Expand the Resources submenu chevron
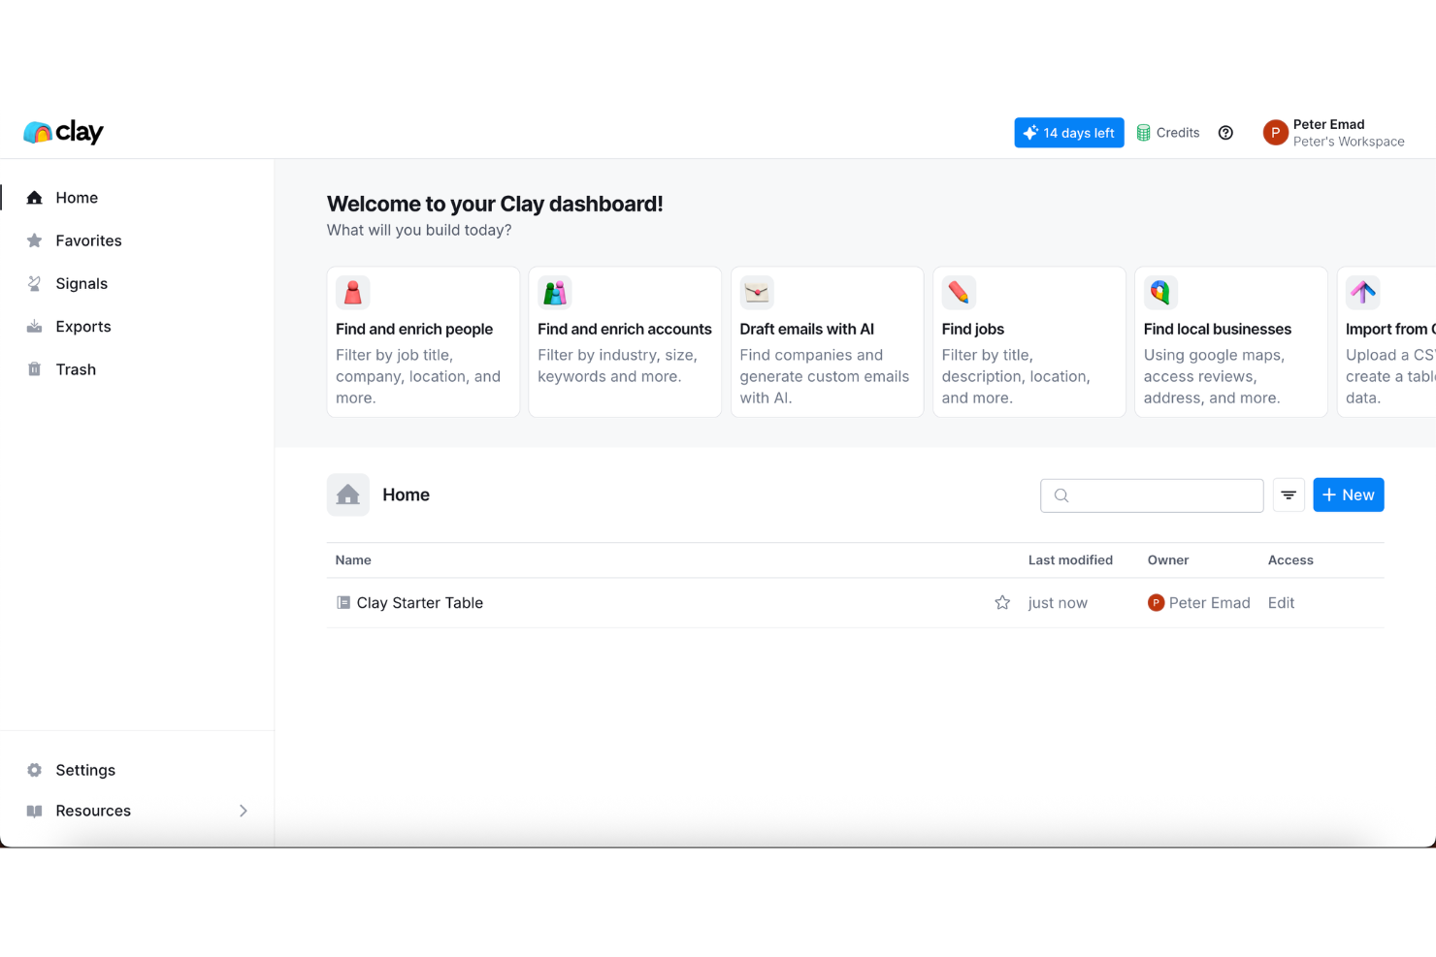This screenshot has height=957, width=1436. [x=244, y=811]
